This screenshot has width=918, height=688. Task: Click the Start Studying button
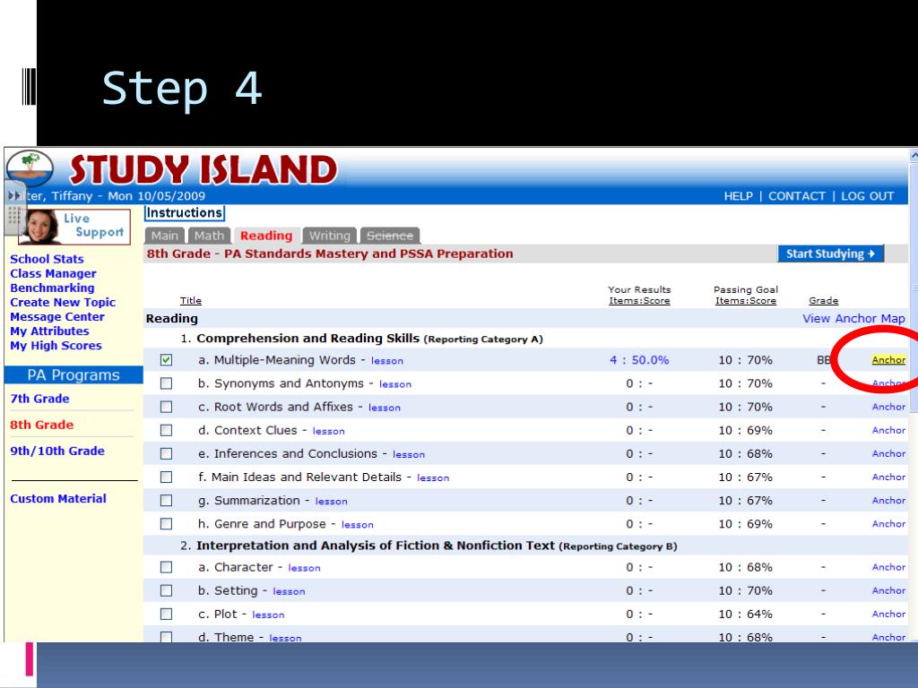click(831, 254)
